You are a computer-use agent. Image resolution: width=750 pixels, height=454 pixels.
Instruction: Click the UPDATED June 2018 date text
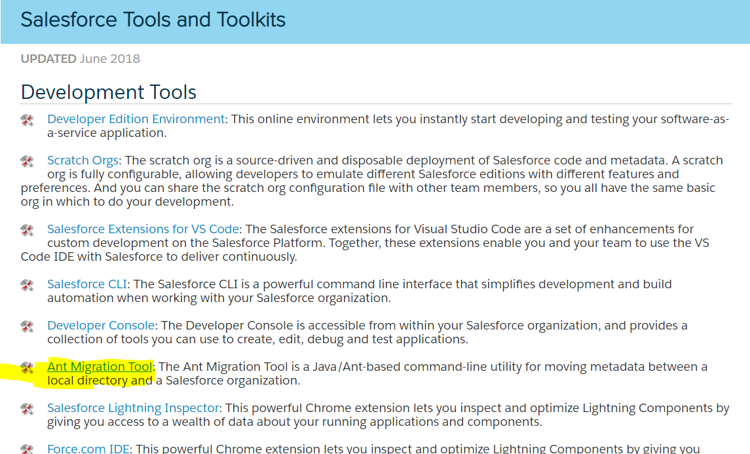(x=81, y=59)
